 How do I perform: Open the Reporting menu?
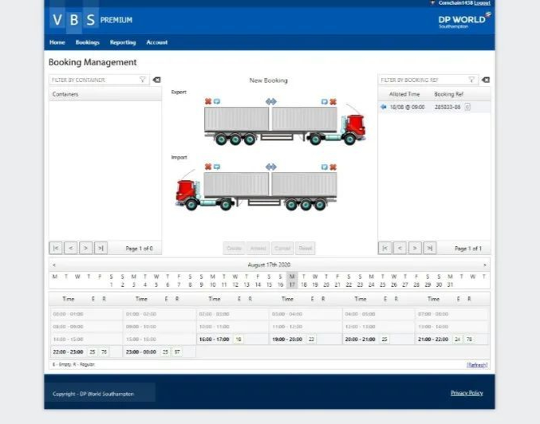(x=123, y=42)
